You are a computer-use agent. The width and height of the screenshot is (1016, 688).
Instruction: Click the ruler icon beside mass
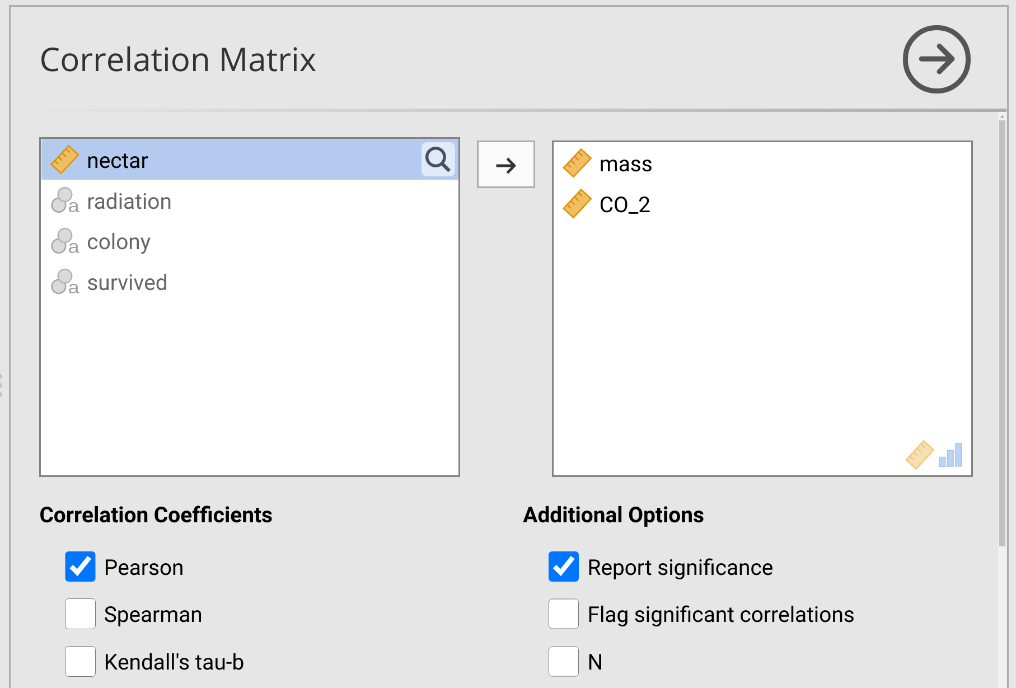[x=577, y=163]
